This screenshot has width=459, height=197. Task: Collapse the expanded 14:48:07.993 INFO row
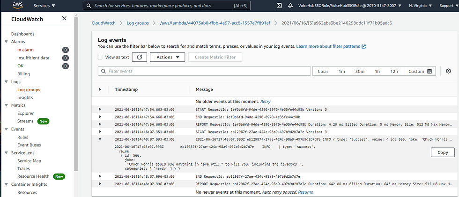click(x=100, y=139)
